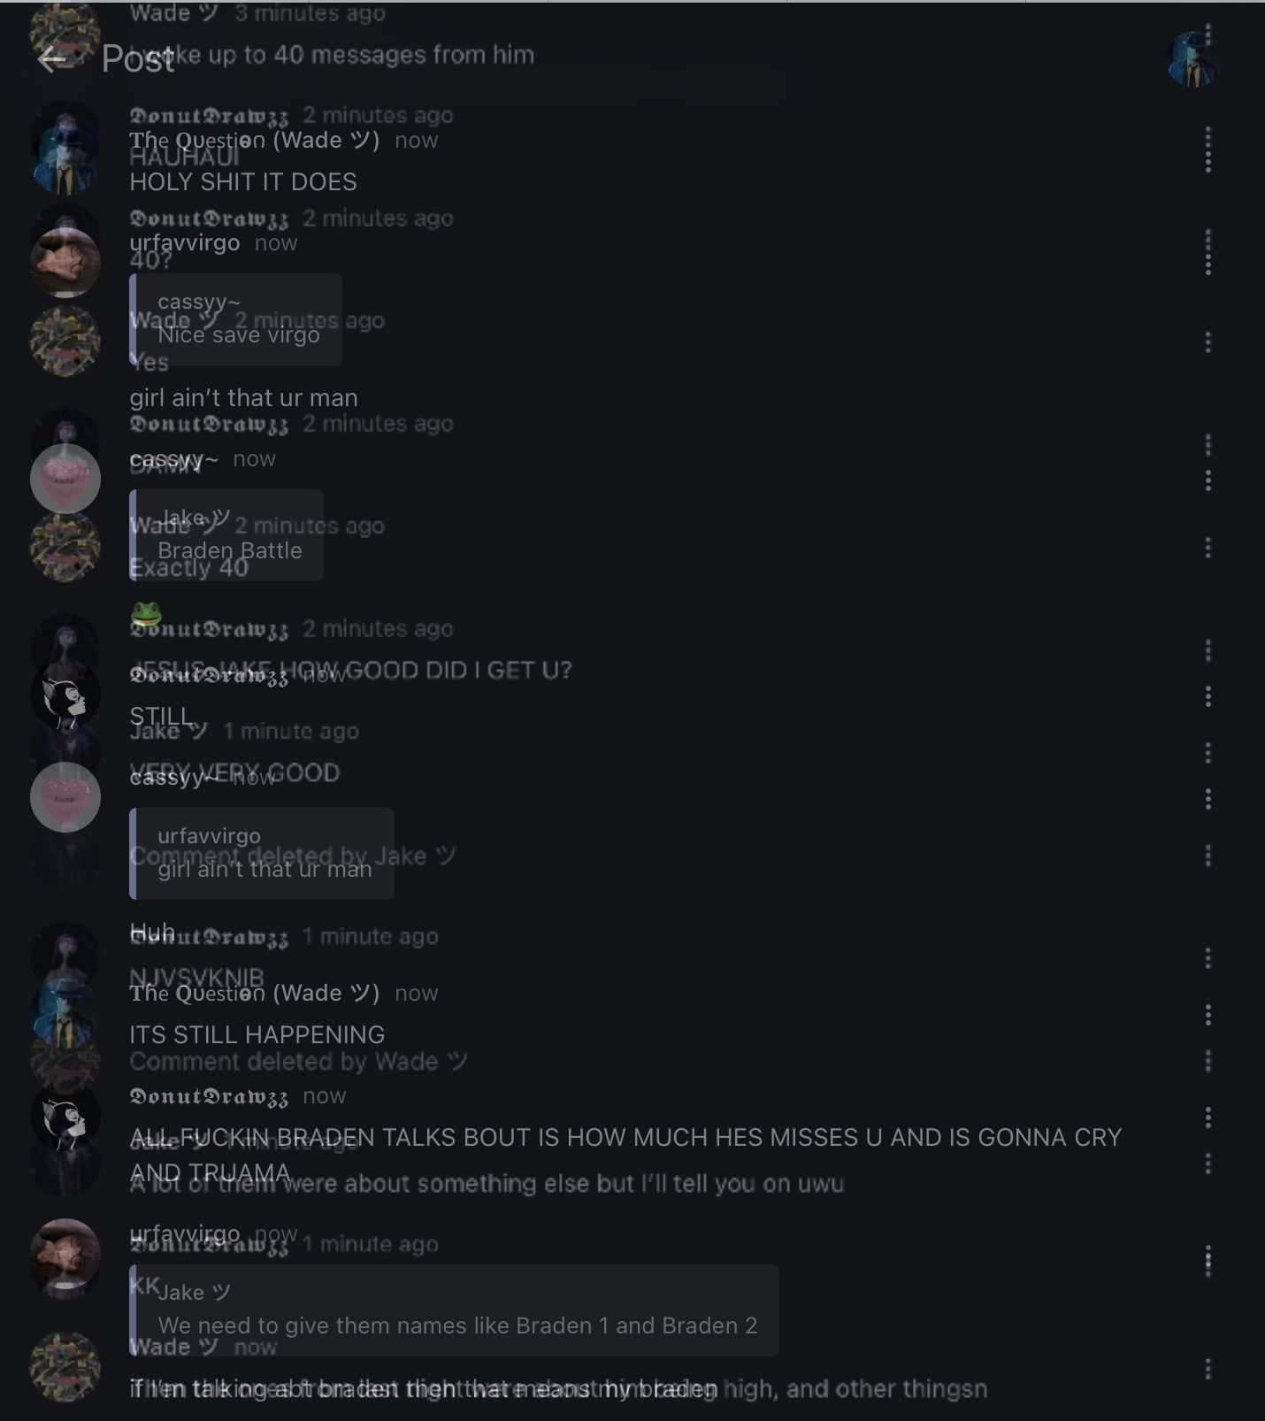The image size is (1265, 1421).
Task: Open the quoted 'Braden Battle' message by Jake
Action: pyautogui.click(x=226, y=535)
